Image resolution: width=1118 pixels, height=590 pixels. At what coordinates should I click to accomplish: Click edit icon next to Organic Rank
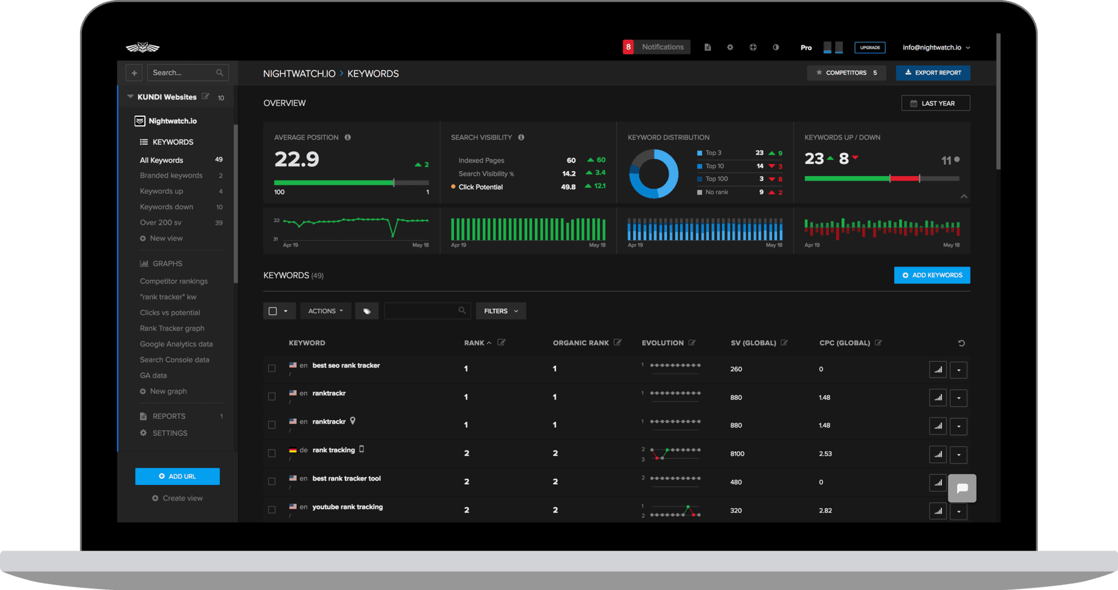(x=618, y=342)
